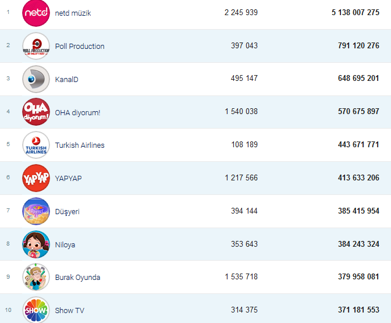Open the Düşyeri channel name link
This screenshot has width=391, height=323.
click(x=67, y=211)
